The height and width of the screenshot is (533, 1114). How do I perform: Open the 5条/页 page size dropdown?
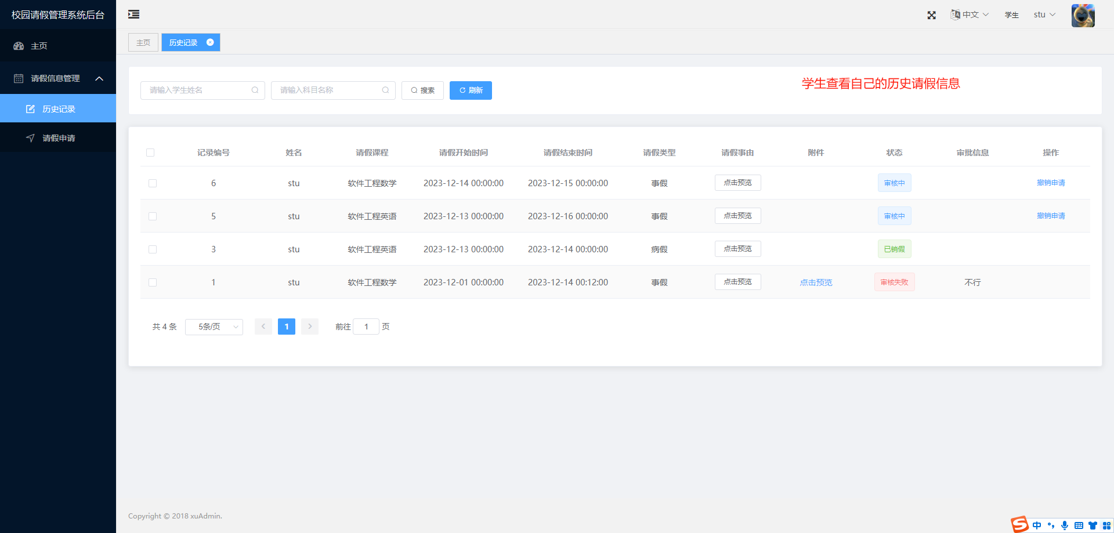(x=214, y=327)
